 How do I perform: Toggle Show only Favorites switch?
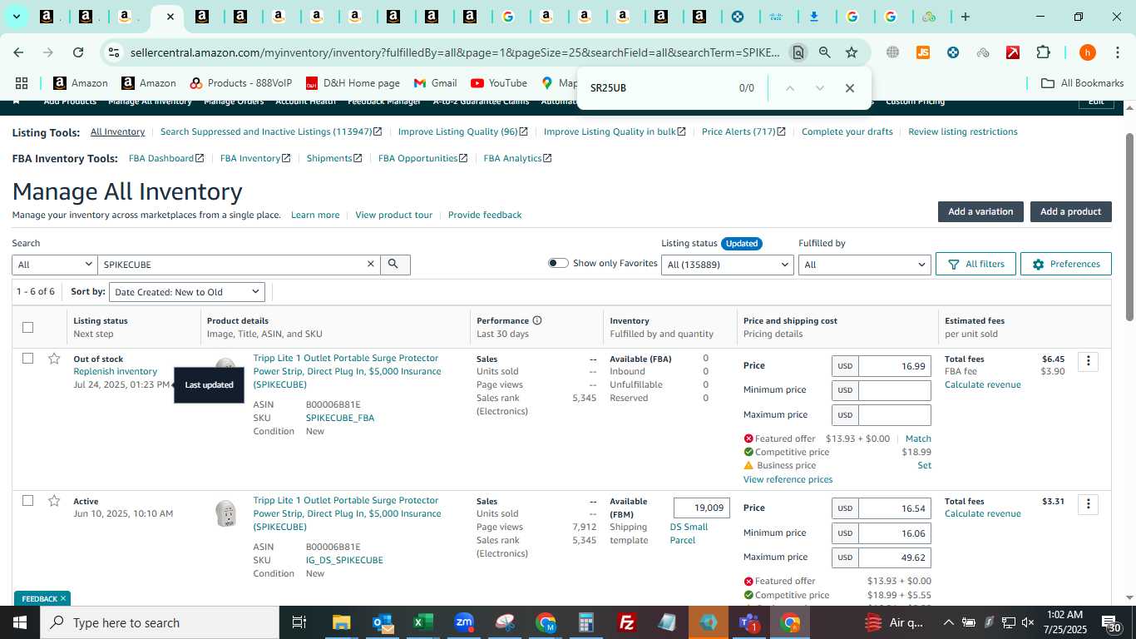558,263
